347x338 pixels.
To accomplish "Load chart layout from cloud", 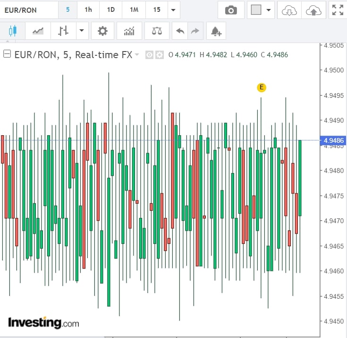I will pyautogui.click(x=288, y=10).
